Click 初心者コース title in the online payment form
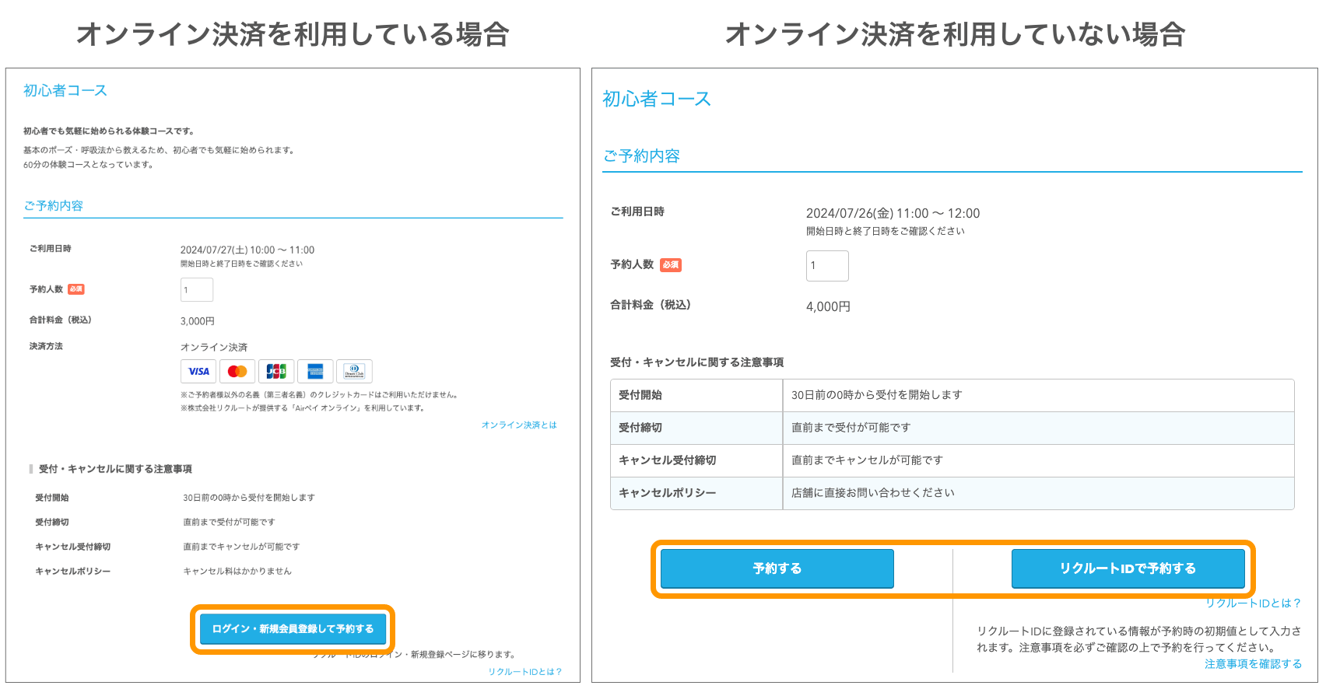The height and width of the screenshot is (689, 1326). point(65,91)
